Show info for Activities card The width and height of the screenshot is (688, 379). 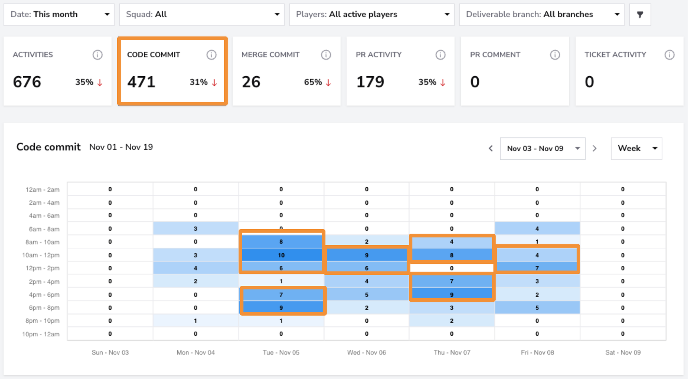coord(97,55)
